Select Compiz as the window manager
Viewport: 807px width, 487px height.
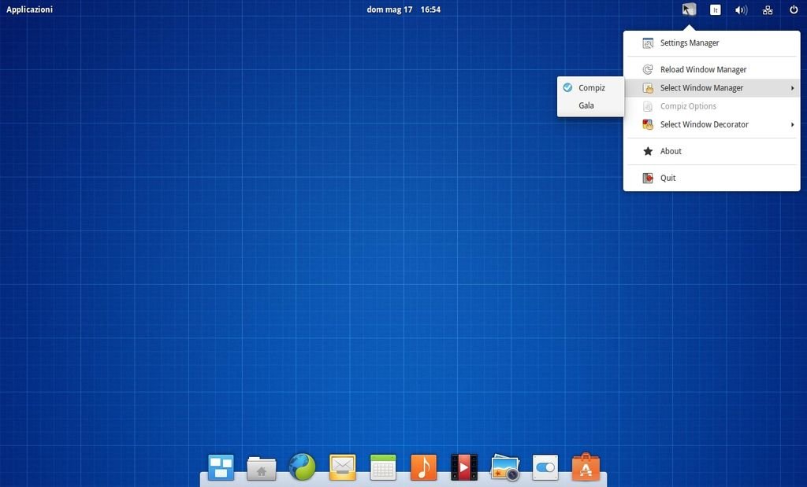pos(591,88)
